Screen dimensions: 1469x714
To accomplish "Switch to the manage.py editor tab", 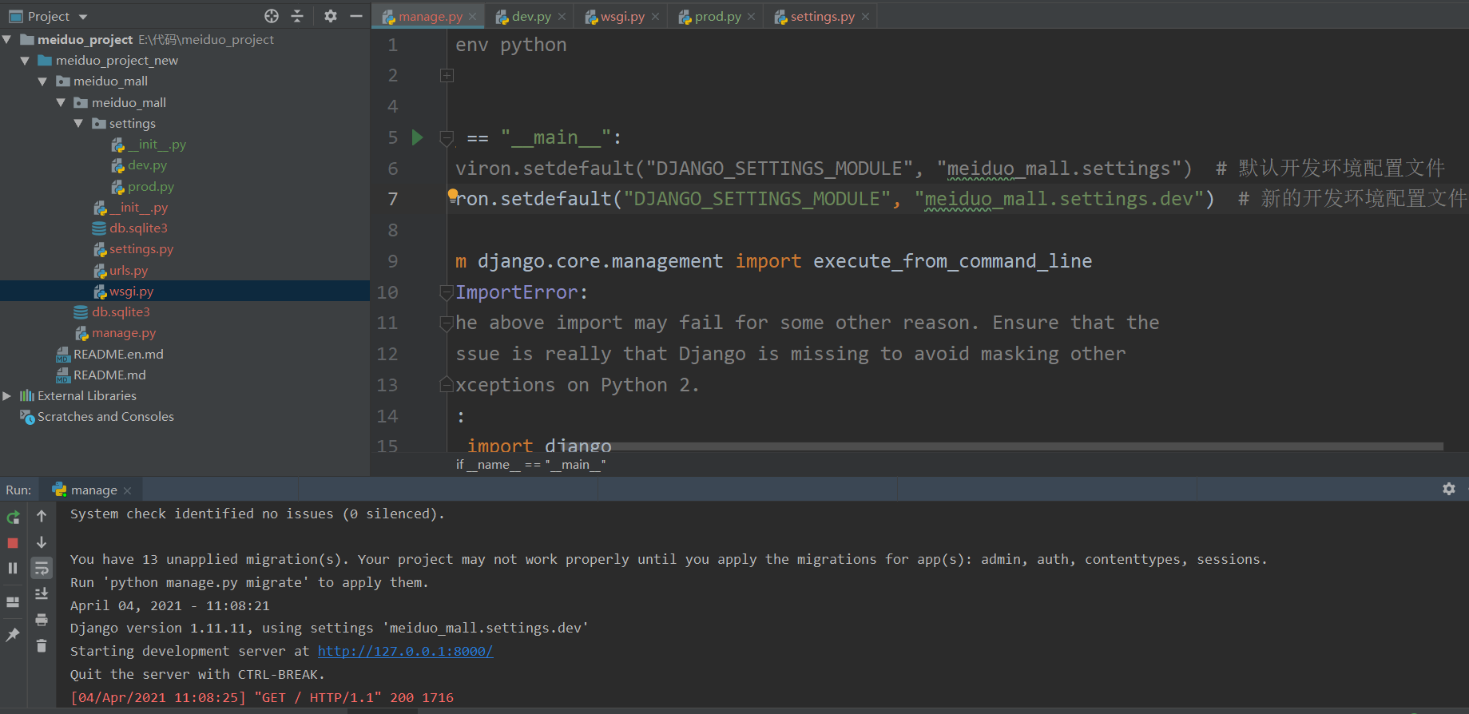I will tap(430, 16).
